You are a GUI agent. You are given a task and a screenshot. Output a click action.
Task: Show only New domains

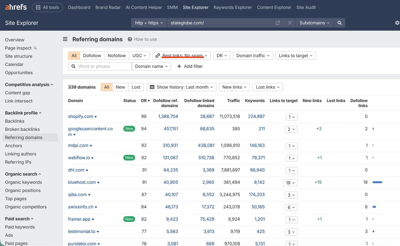tap(120, 87)
